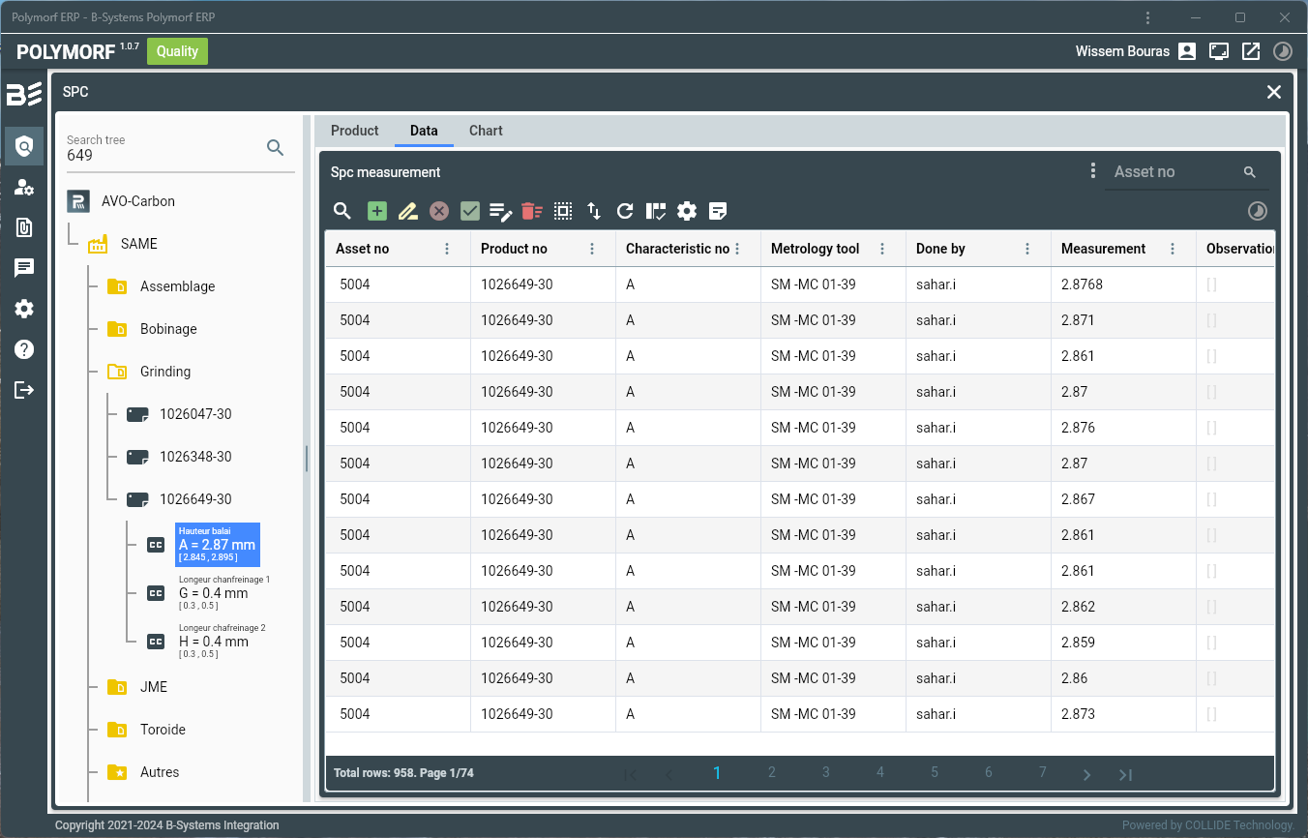Open table settings gear in toolbar

(x=687, y=211)
